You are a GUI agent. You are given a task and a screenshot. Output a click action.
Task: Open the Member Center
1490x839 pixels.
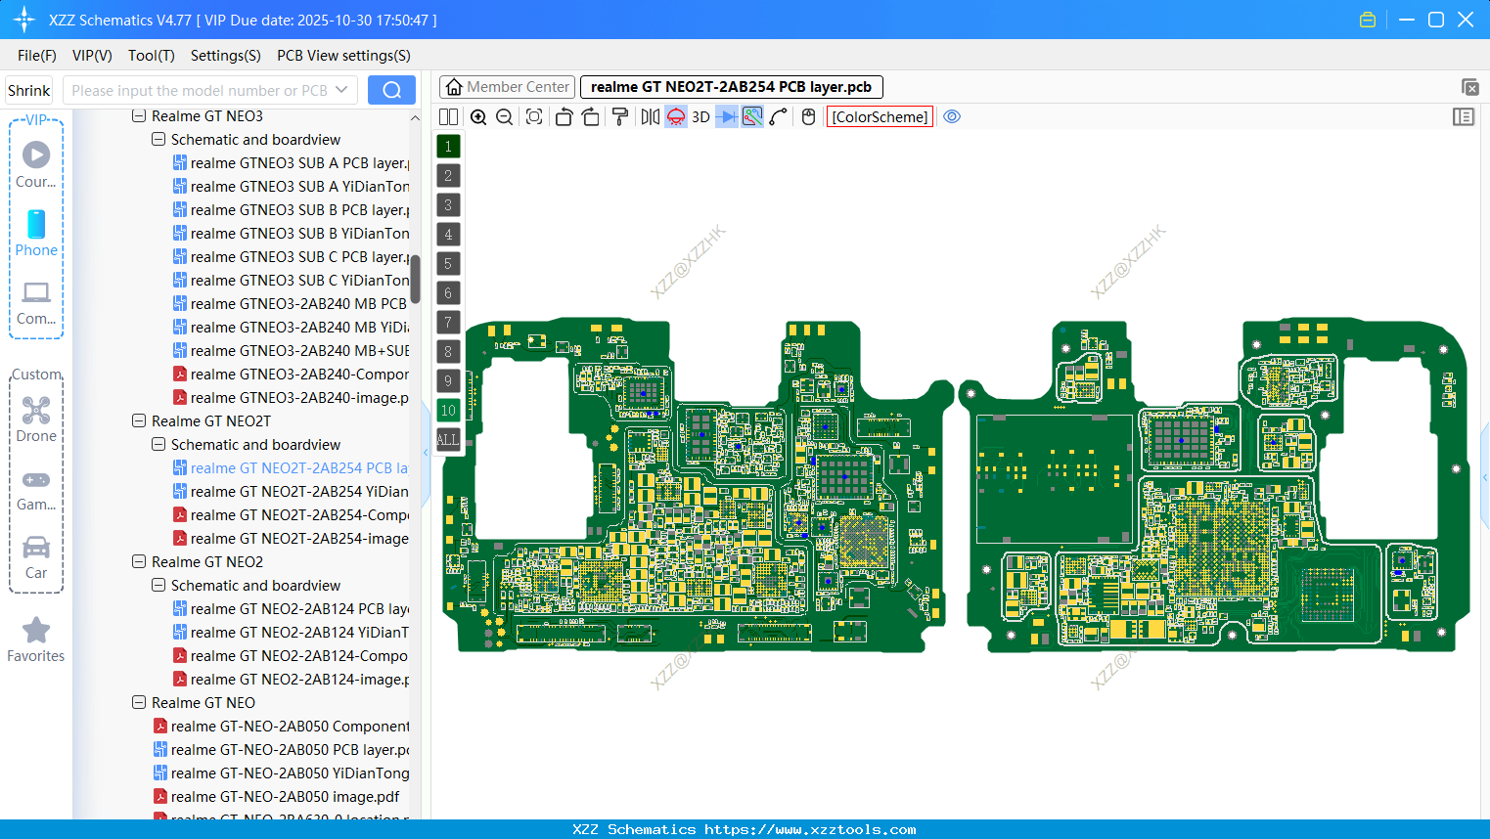pyautogui.click(x=507, y=86)
